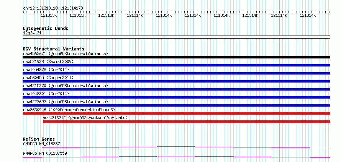341x162 pixels.
Task: Select the red bar under esv3630946
Action: (176, 113)
